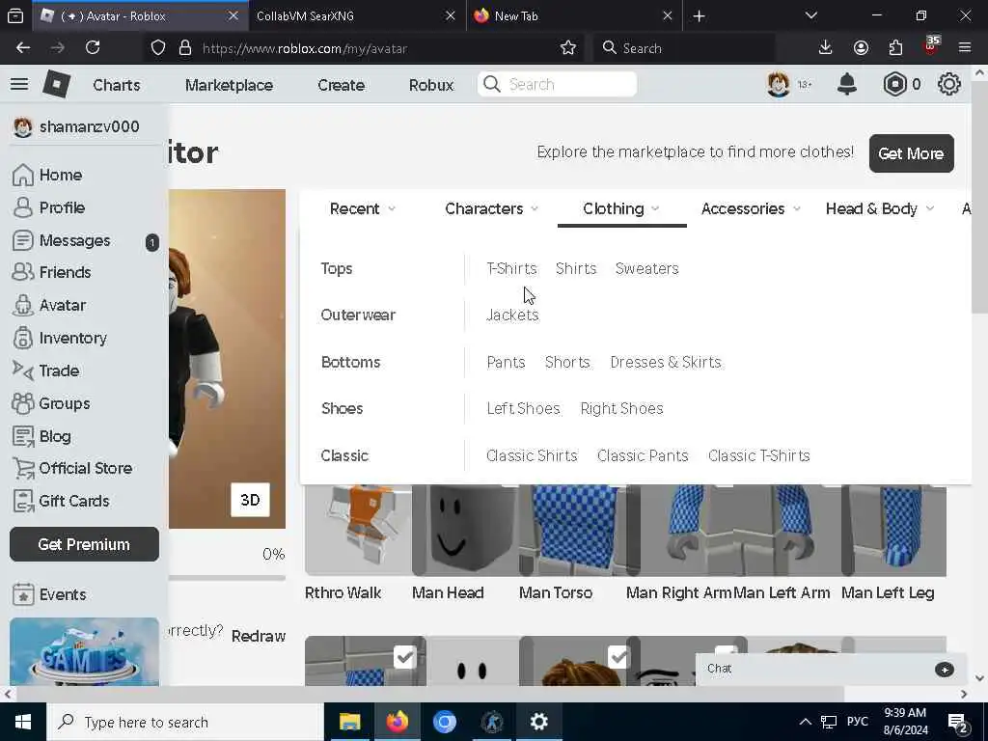Viewport: 988px width, 741px height.
Task: Open the notifications bell
Action: click(x=847, y=84)
